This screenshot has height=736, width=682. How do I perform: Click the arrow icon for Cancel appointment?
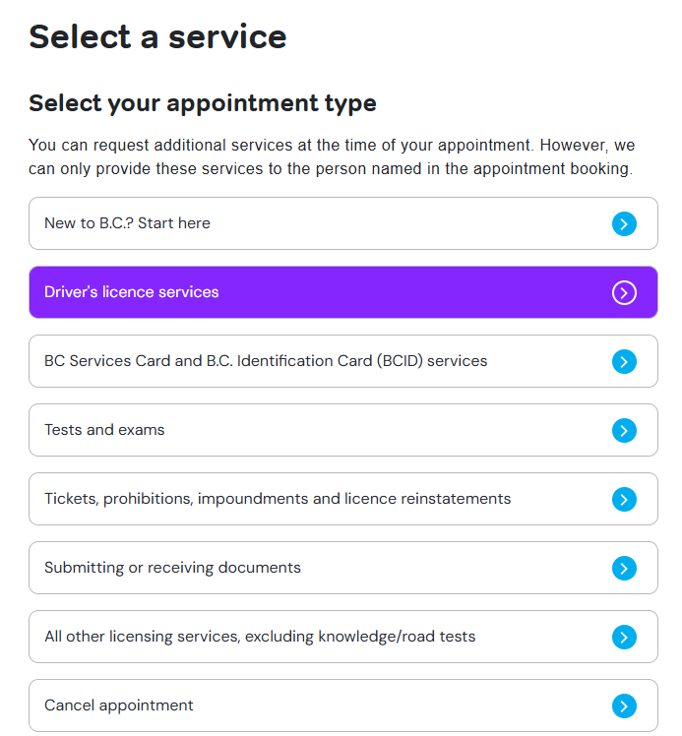(x=624, y=706)
